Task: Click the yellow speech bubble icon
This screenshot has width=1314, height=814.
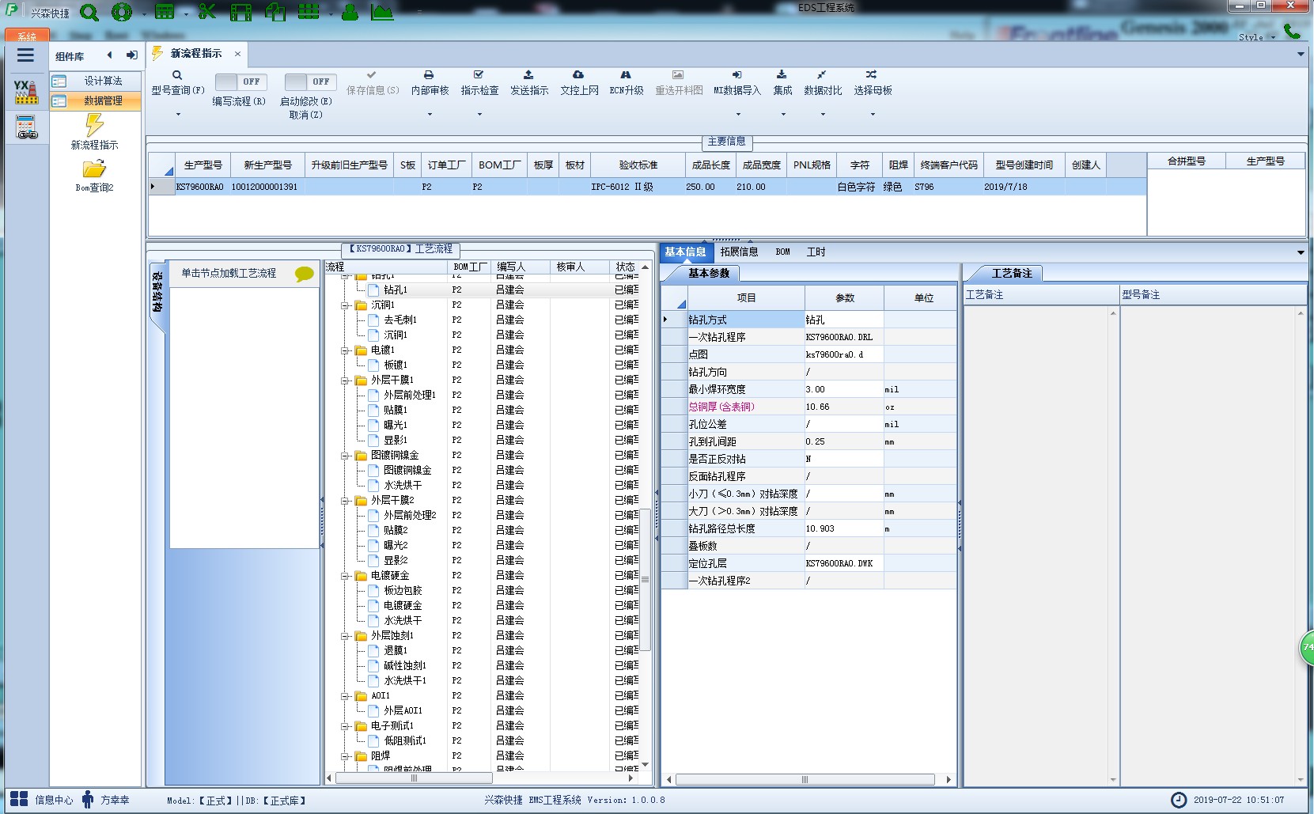Action: [305, 274]
